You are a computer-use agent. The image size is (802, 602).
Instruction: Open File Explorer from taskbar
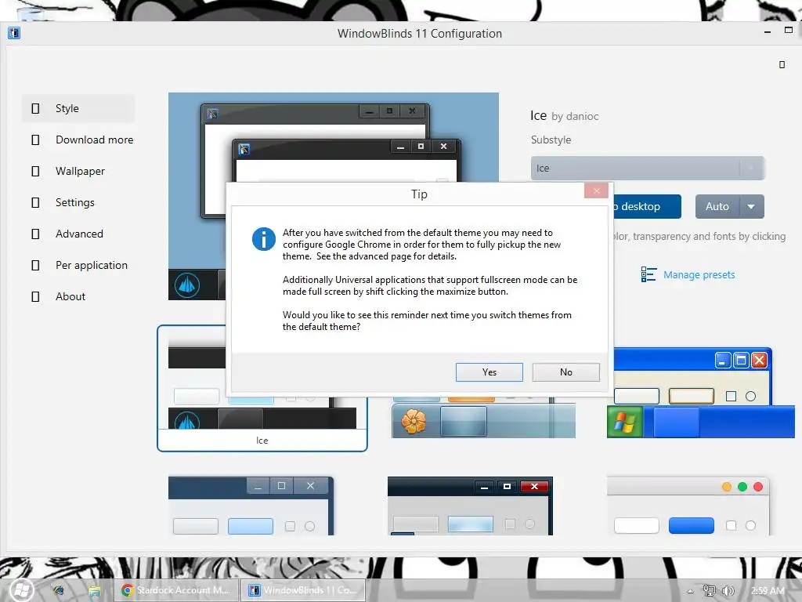pyautogui.click(x=94, y=591)
